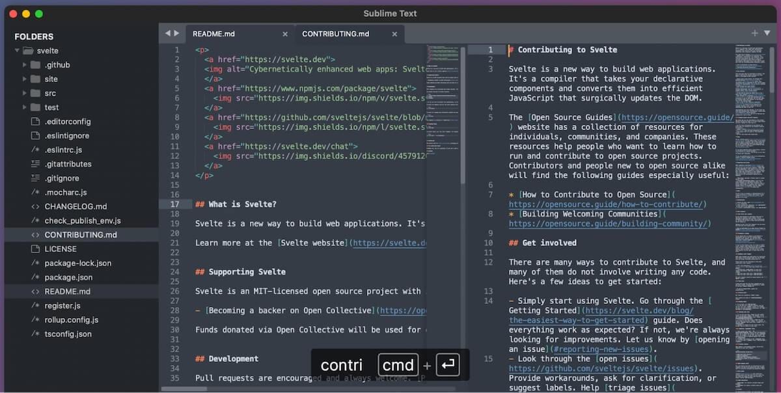Viewport: 781px width, 393px height.
Task: Click the rollup.config.js script icon
Action: 35,320
